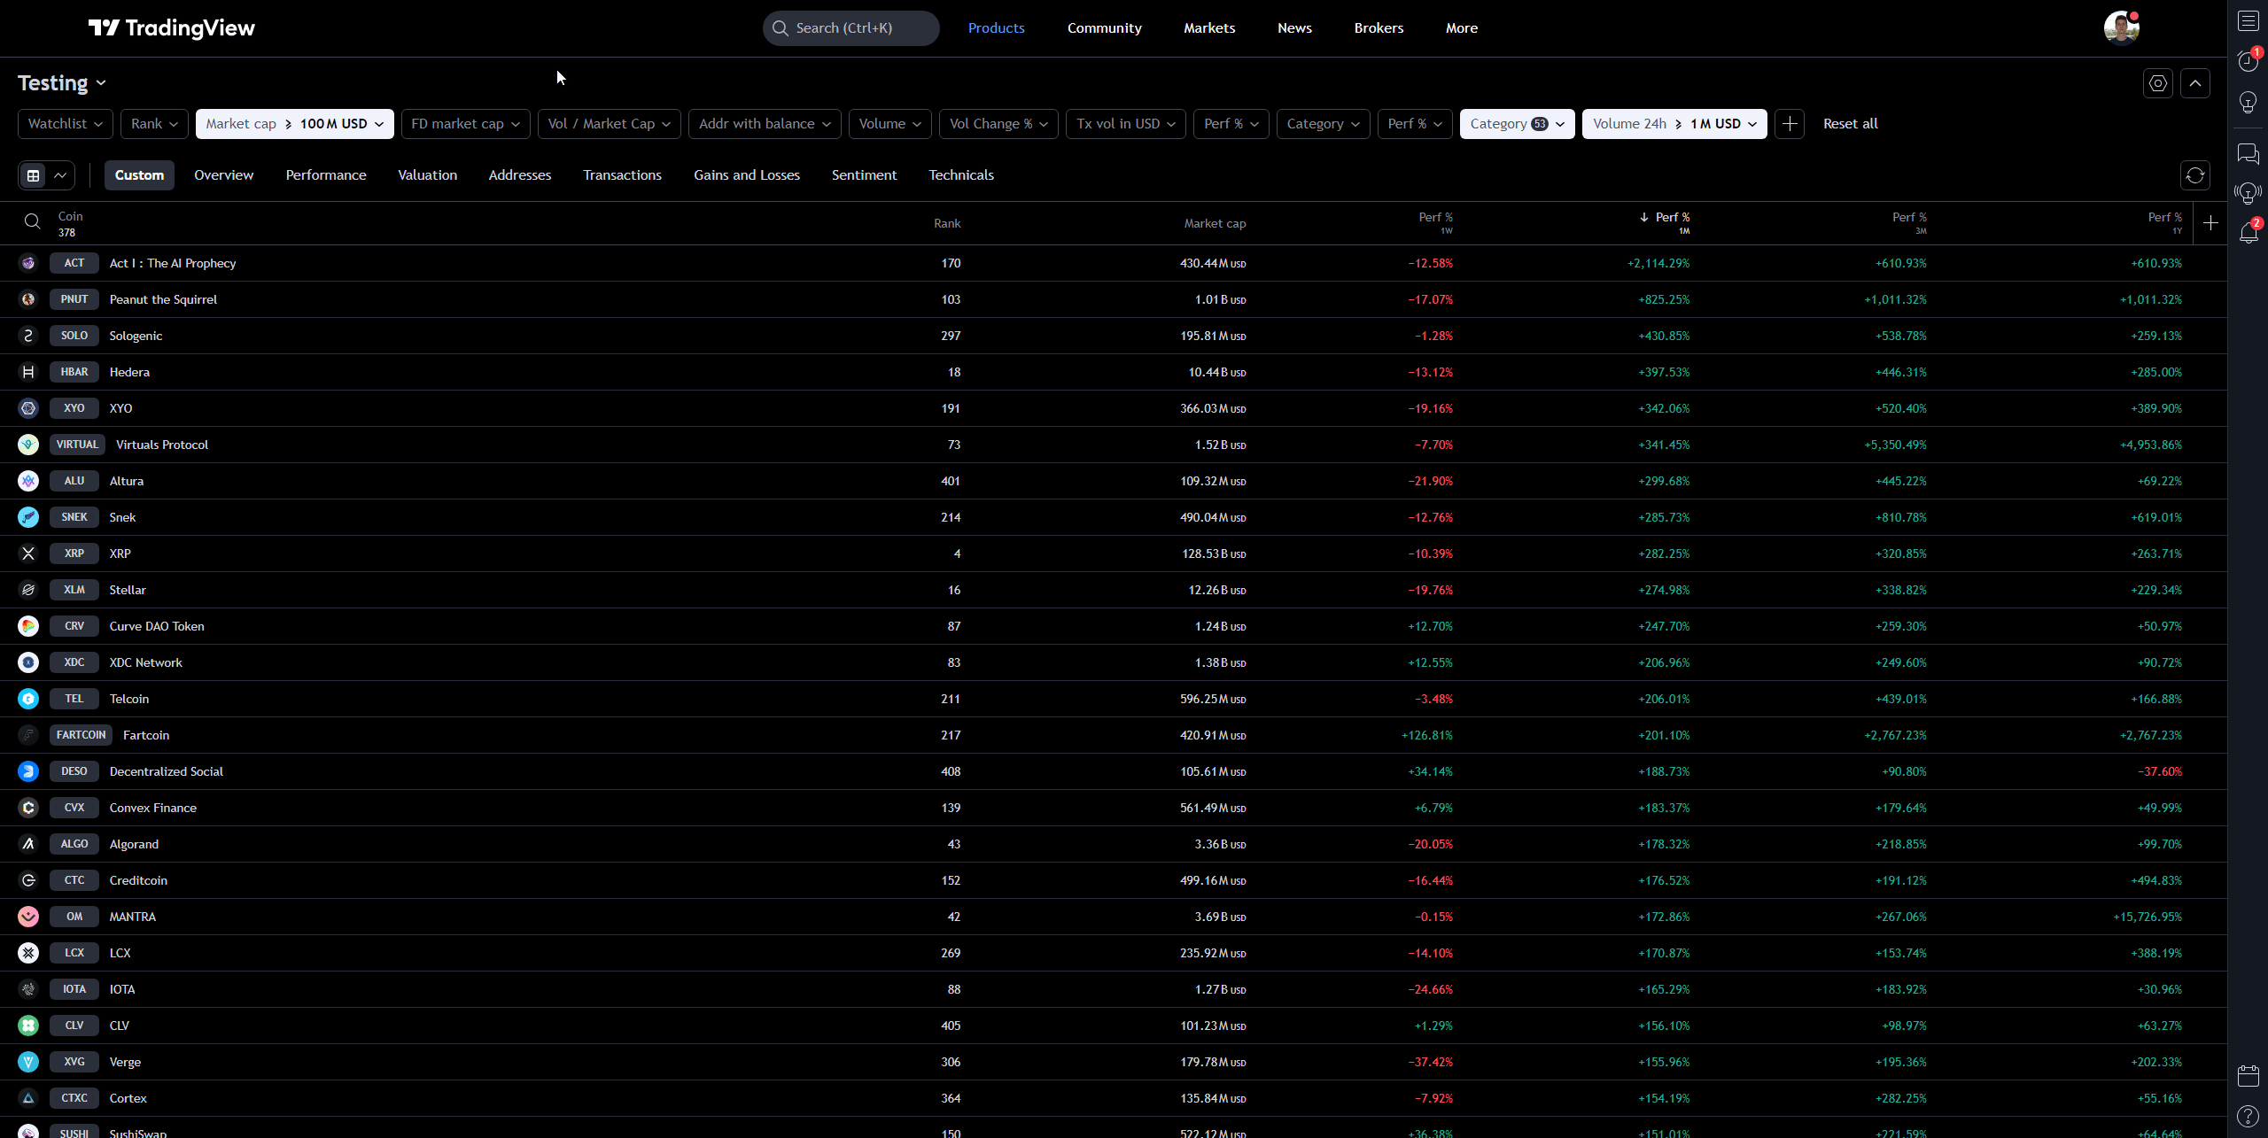Switch to the Valuation tab
Viewport: 2268px width, 1138px height.
[428, 175]
